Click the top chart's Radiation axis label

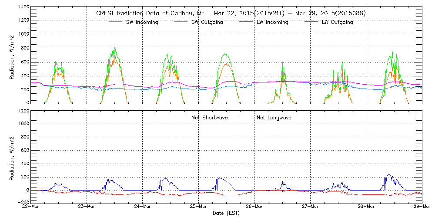[x=12, y=55]
